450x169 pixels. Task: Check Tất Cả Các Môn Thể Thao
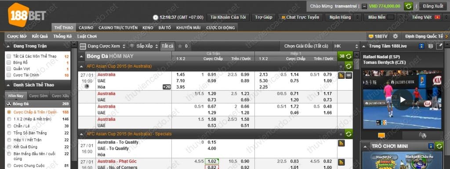coord(9,56)
